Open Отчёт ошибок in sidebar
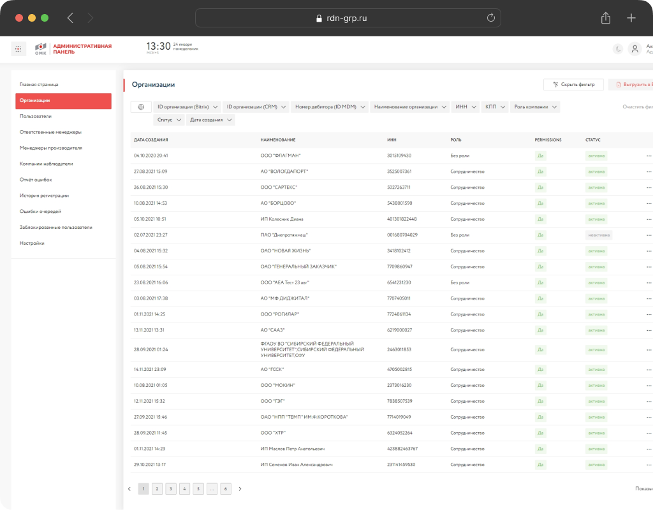The image size is (653, 510). [x=36, y=180]
